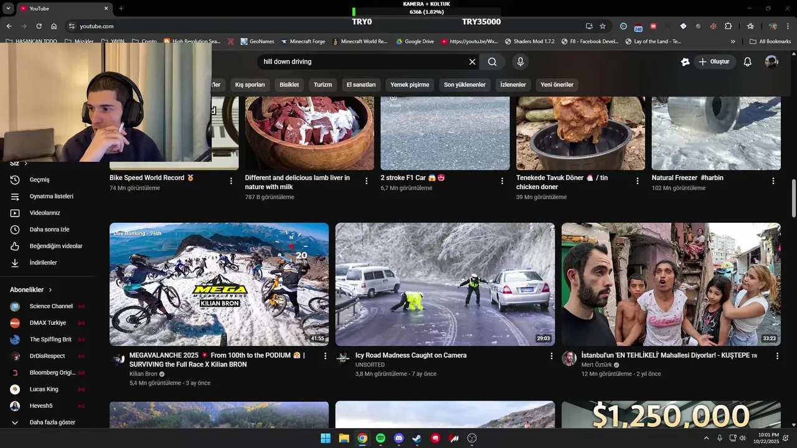Open options for Icy Road Madness video
Viewport: 797px width, 448px height.
551,356
